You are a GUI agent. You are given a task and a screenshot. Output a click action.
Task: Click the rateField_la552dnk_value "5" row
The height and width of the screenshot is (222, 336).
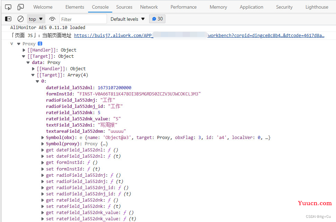point(83,119)
